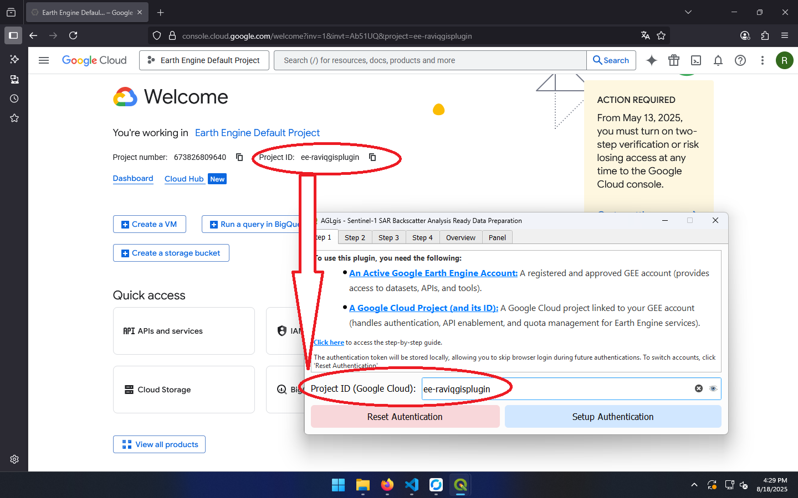Screen dimensions: 798x498
Task: Open a new browser tab
Action: [160, 12]
